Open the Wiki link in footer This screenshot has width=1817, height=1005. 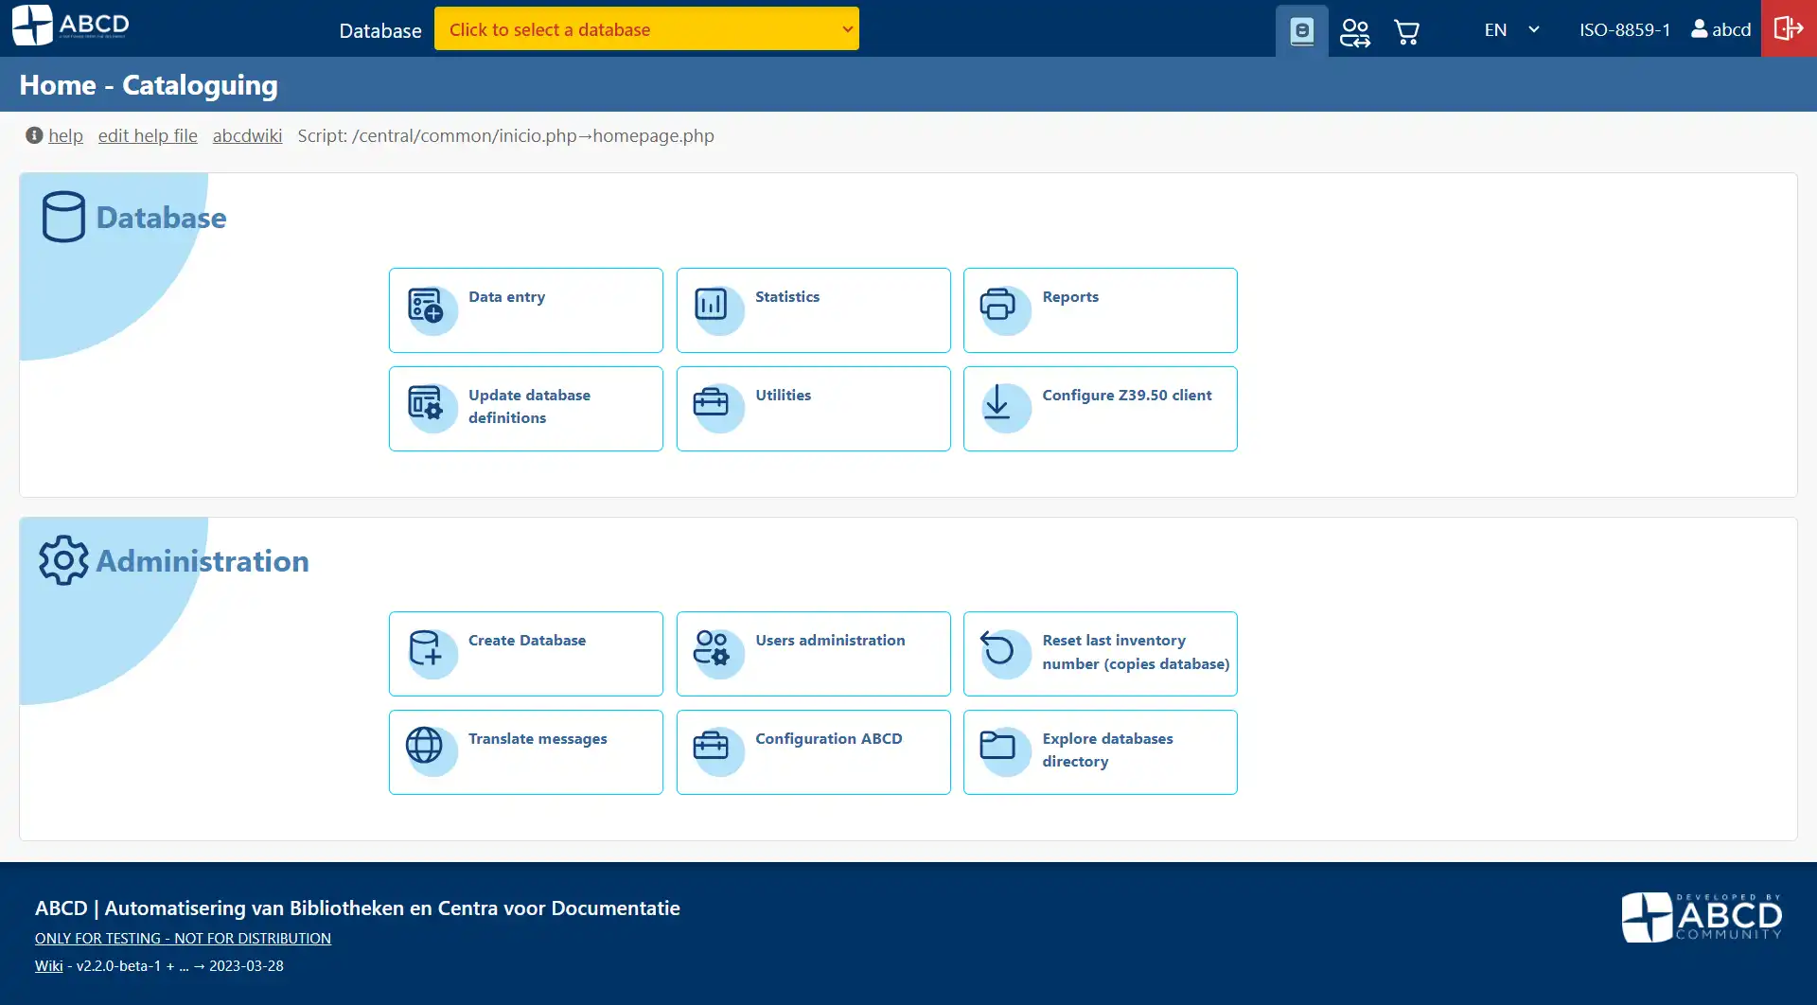click(48, 966)
